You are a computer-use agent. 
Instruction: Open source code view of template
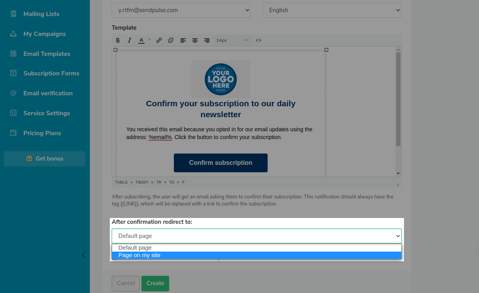259,40
